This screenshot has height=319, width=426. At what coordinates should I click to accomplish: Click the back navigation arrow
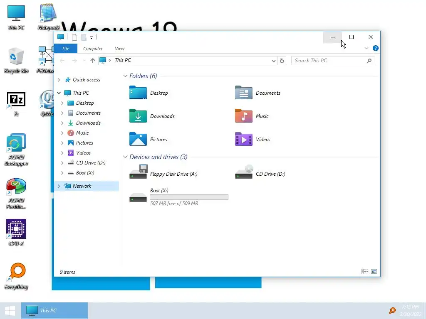[x=62, y=61]
